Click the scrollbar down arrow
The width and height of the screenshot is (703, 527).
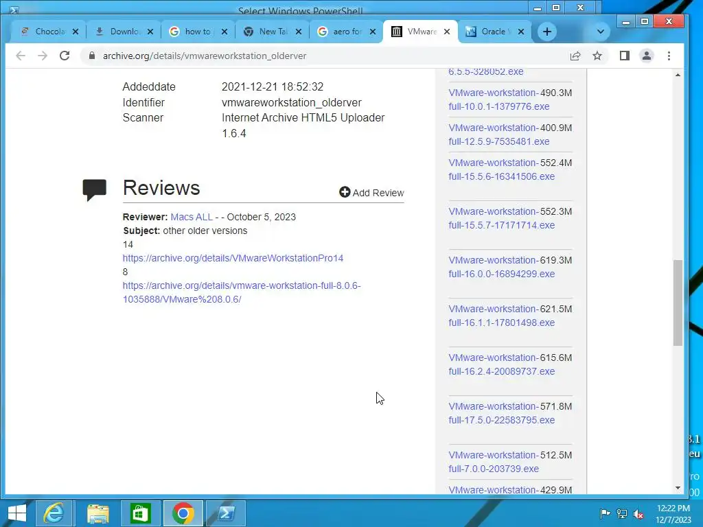coord(678,488)
